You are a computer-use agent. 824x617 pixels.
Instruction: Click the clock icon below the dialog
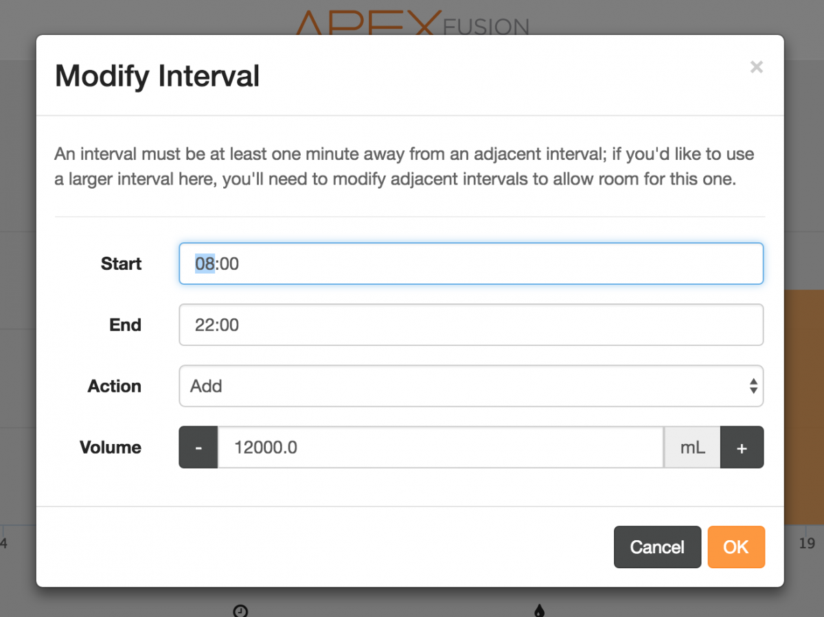pos(240,610)
